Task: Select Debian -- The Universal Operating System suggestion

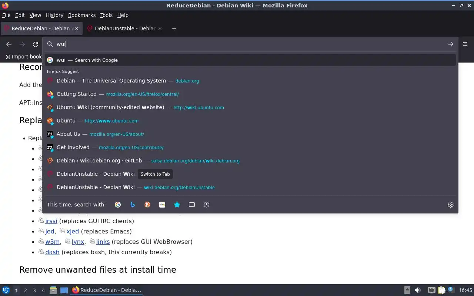Action: click(x=250, y=81)
